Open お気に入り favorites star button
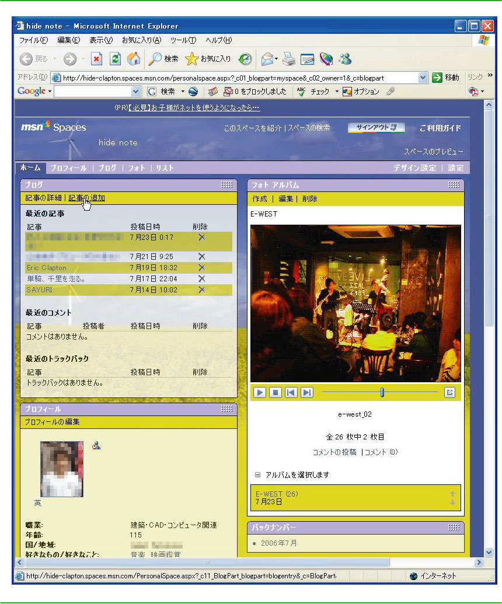Viewport: 502px width, 604px height. point(208,59)
